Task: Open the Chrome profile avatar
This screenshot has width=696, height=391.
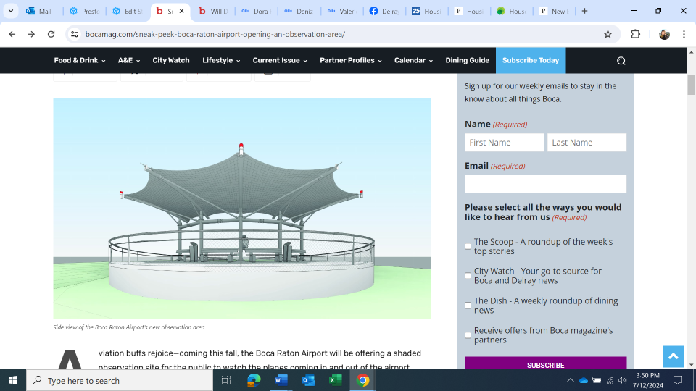Action: click(664, 34)
